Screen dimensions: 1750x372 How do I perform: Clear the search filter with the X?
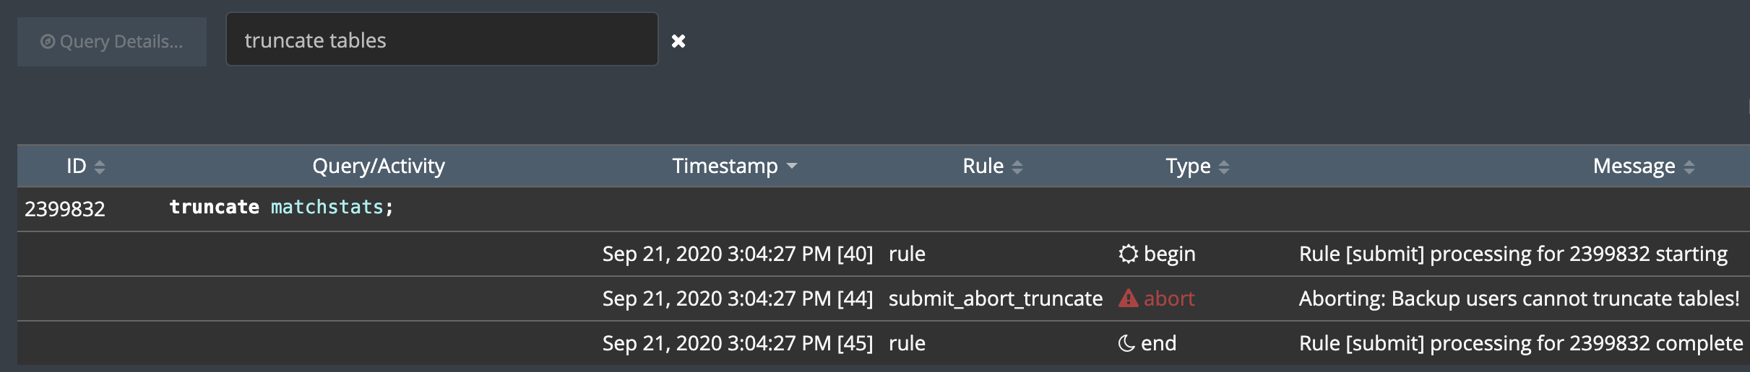678,41
